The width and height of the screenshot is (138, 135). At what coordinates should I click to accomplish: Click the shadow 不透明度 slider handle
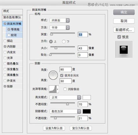[55, 118]
